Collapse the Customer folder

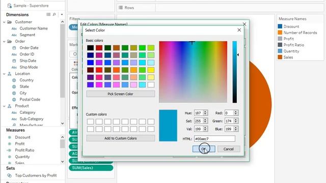point(4,22)
